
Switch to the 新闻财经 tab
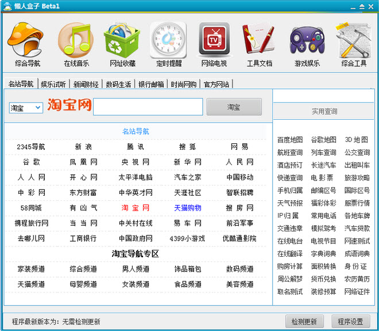click(x=86, y=84)
